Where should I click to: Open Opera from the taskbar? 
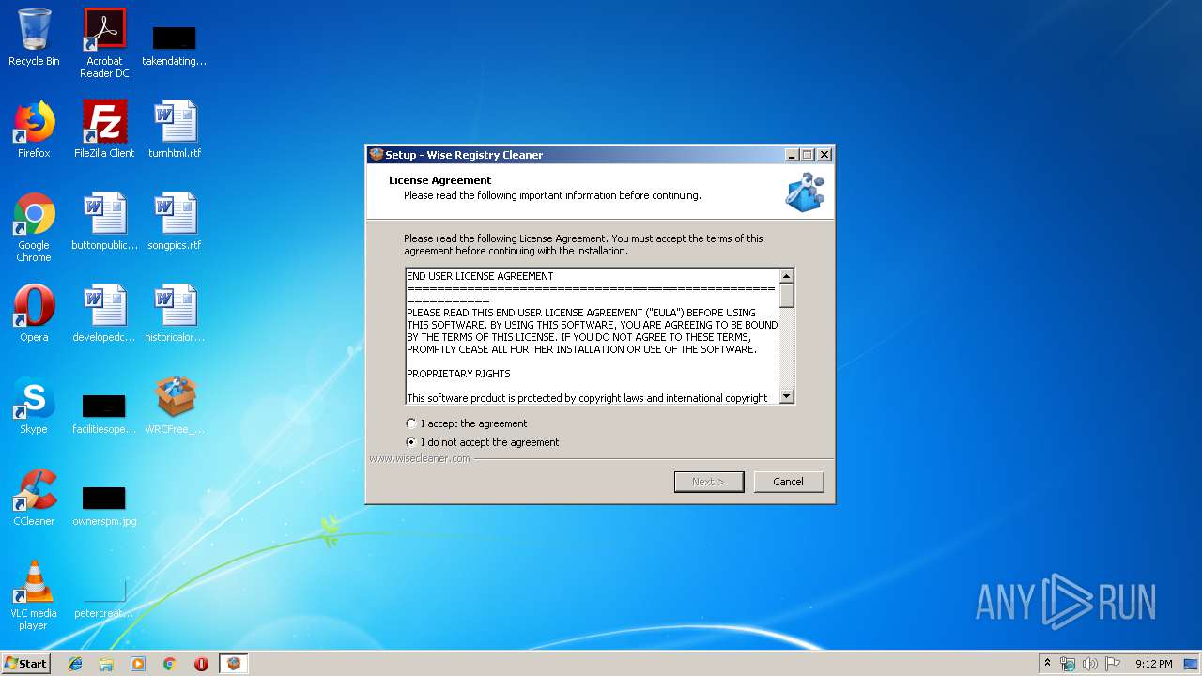pyautogui.click(x=201, y=664)
